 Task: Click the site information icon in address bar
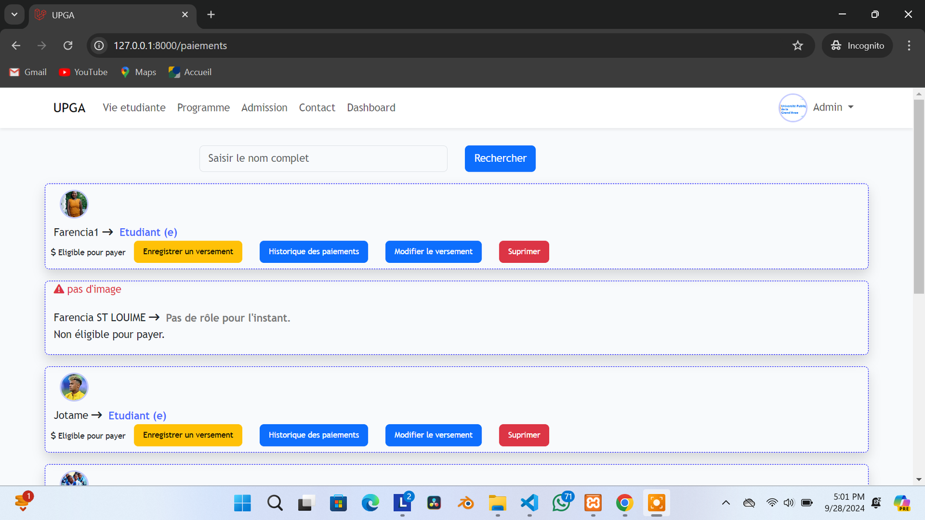[x=99, y=46]
